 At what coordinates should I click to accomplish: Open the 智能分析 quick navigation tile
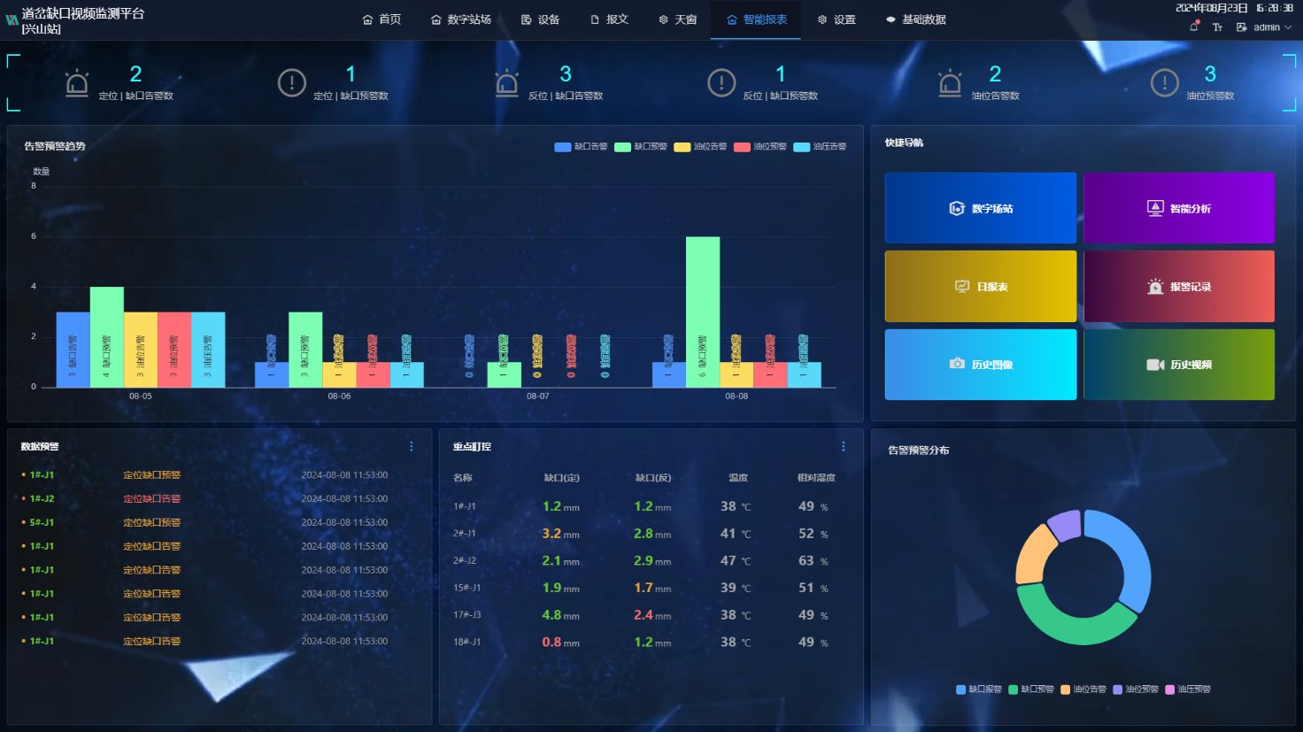point(1179,208)
